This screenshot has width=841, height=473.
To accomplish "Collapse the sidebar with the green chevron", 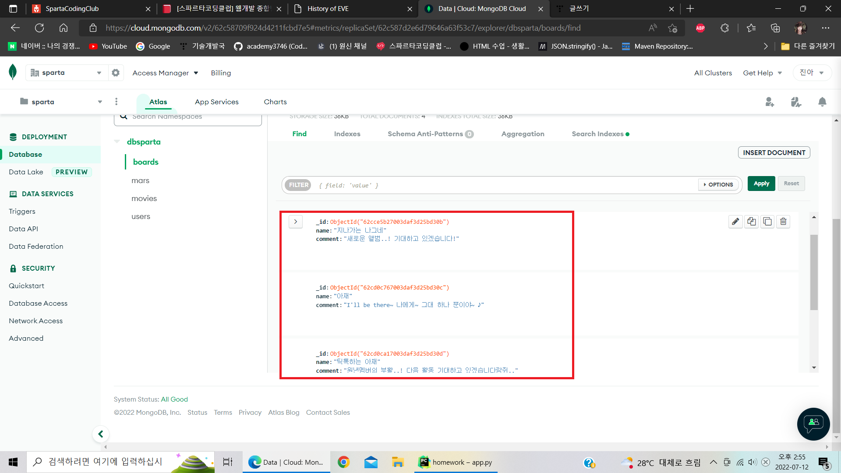I will (101, 434).
